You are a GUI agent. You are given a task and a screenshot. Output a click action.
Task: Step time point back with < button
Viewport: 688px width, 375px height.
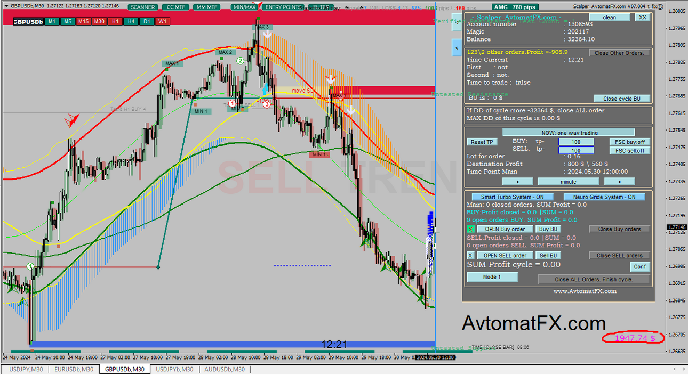pos(518,182)
